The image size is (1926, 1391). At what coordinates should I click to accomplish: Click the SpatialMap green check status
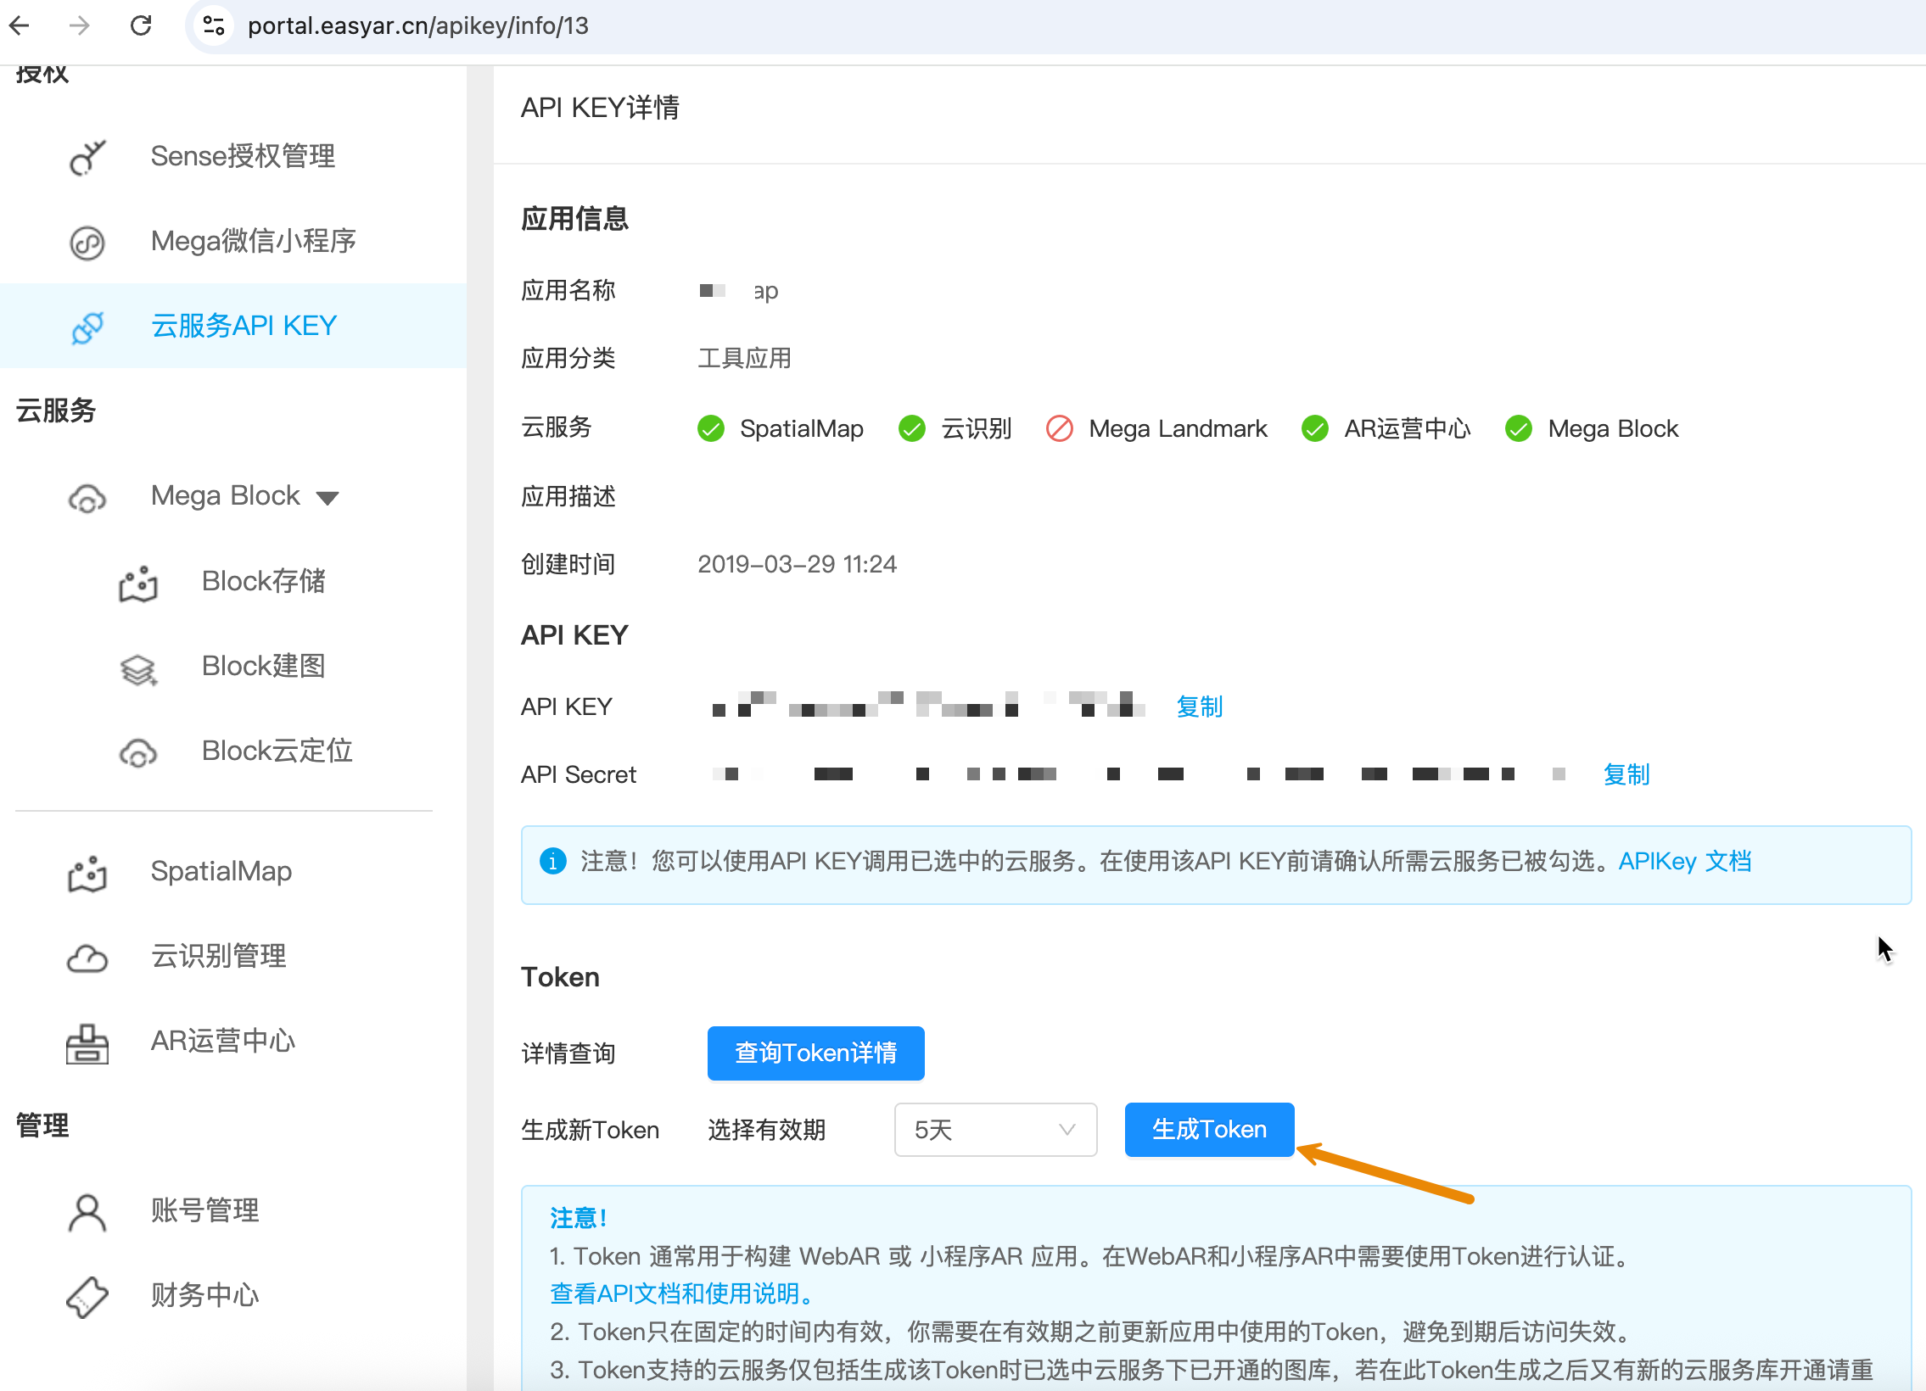pos(710,428)
